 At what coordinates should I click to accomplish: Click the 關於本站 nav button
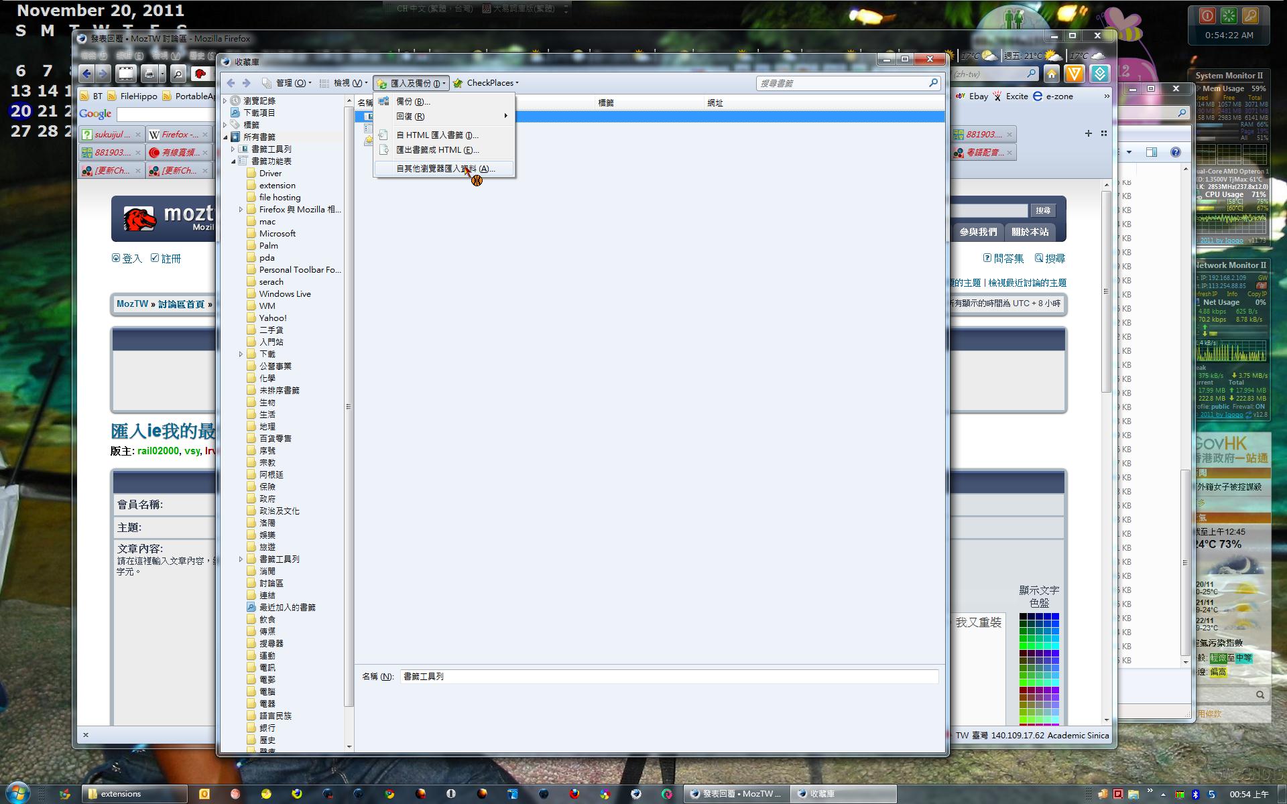point(1030,232)
